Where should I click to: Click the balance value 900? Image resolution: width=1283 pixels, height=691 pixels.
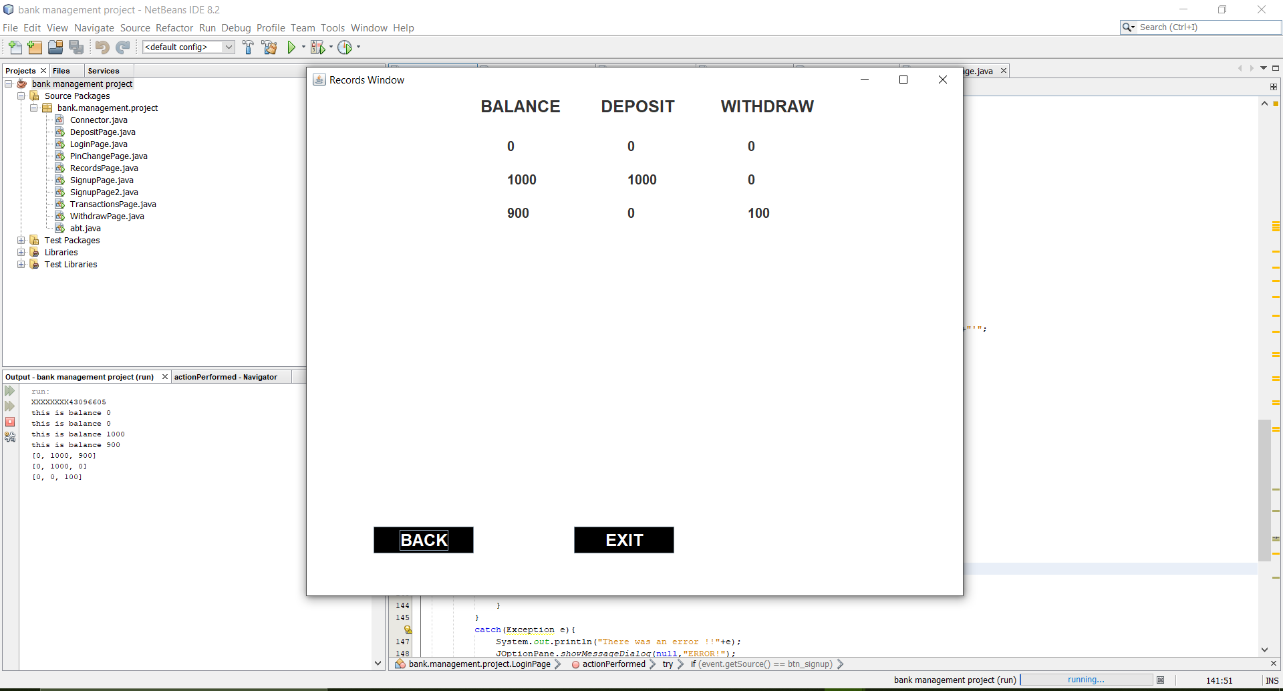coord(518,213)
